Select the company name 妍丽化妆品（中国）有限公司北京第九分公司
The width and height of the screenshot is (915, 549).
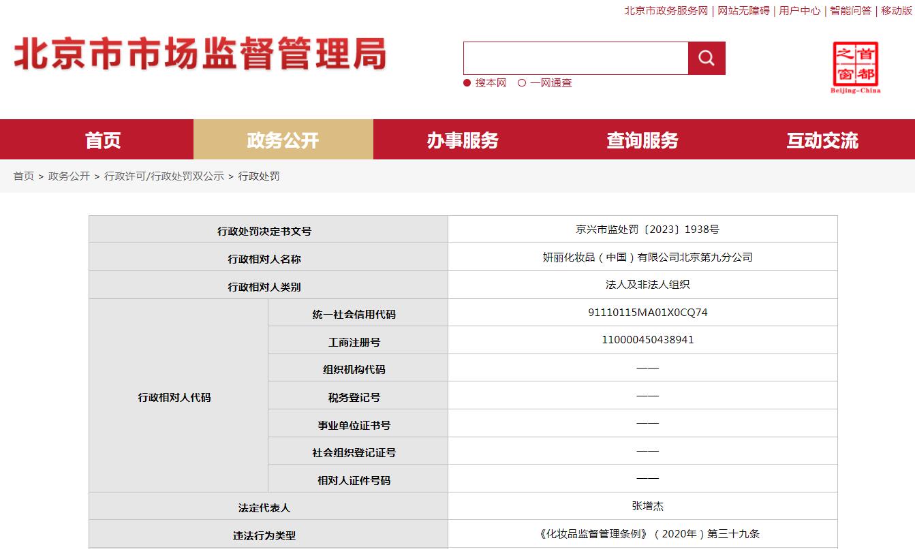pos(647,257)
